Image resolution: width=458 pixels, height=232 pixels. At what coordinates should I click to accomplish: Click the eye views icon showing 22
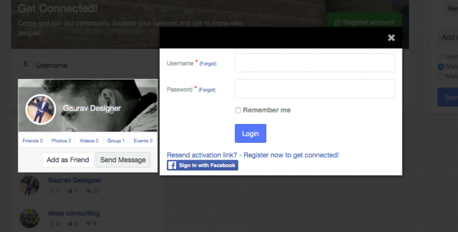pyautogui.click(x=89, y=191)
